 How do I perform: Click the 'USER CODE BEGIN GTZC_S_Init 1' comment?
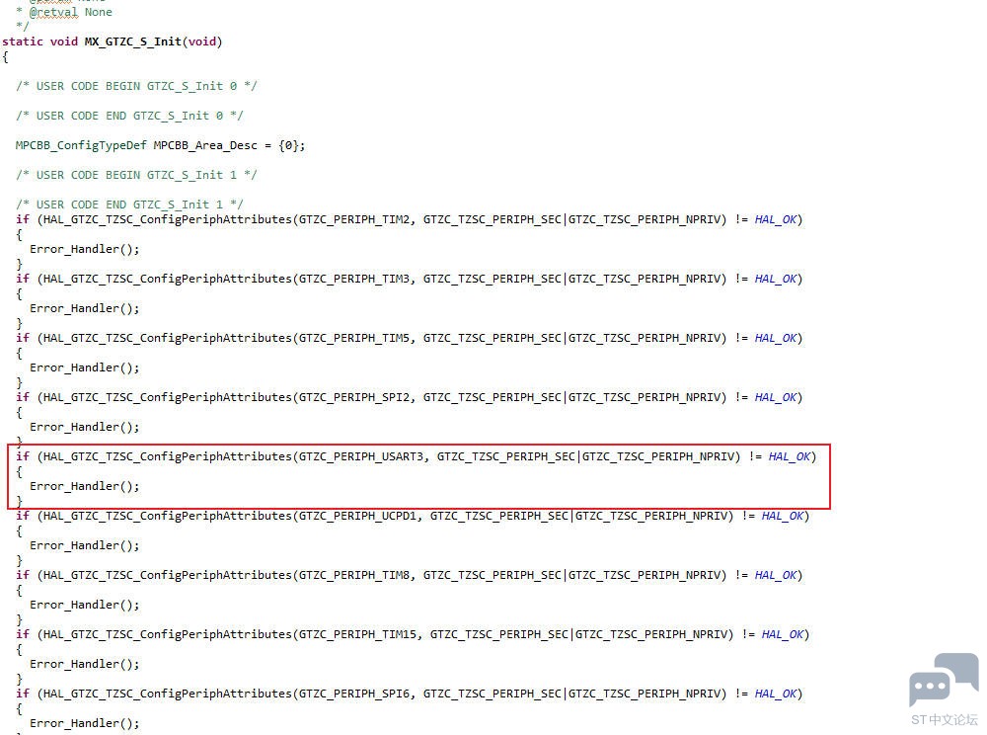point(136,175)
